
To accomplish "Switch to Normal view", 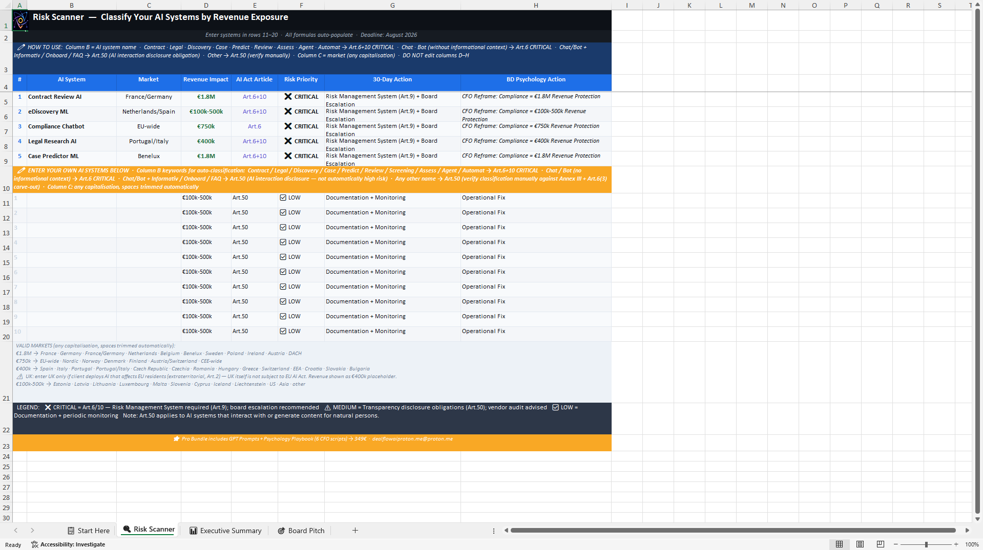I will click(839, 544).
